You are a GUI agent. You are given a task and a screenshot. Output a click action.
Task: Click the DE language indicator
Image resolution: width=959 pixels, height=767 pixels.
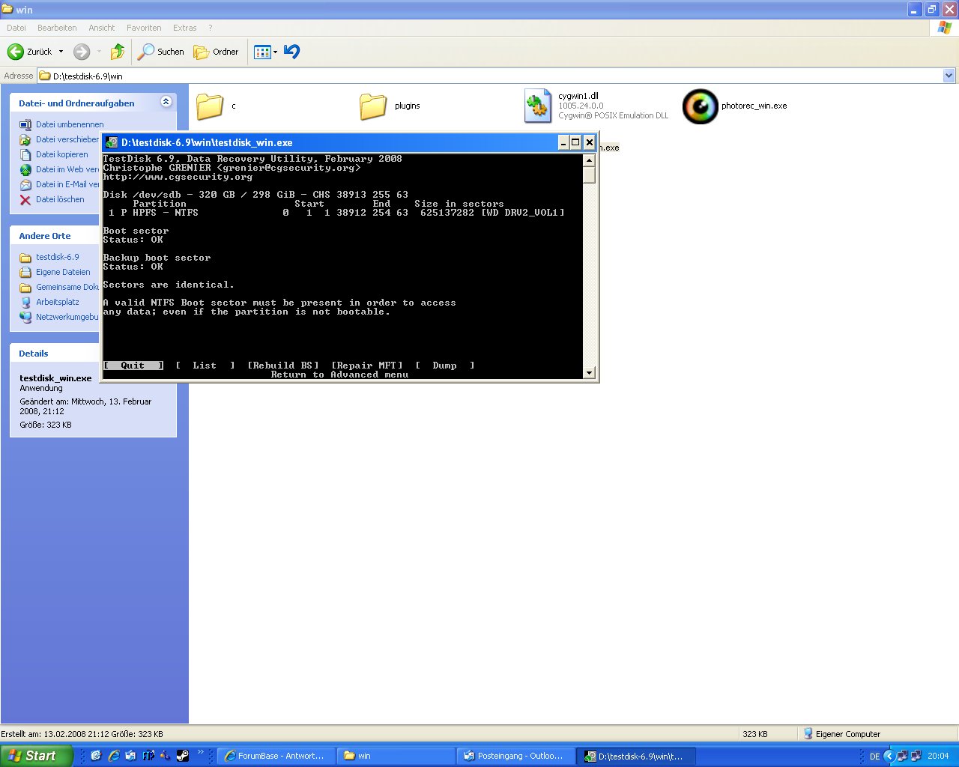pos(874,757)
